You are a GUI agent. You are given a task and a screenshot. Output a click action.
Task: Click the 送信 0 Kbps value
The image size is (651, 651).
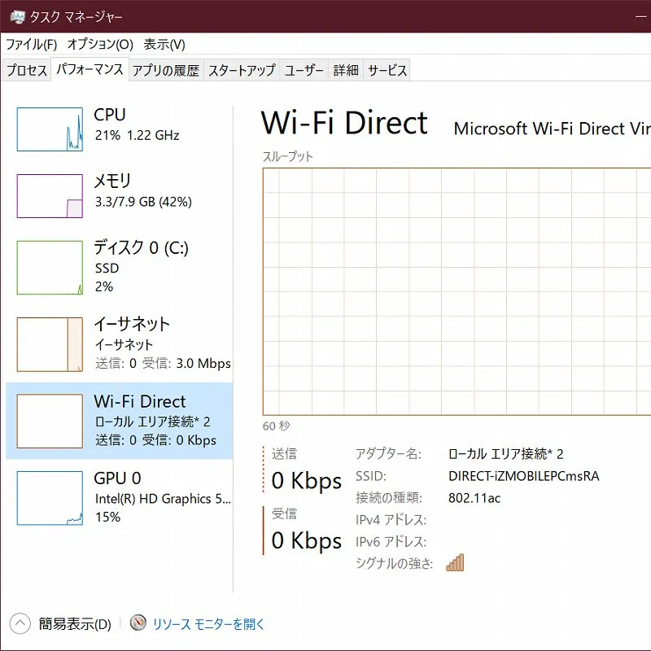point(307,481)
